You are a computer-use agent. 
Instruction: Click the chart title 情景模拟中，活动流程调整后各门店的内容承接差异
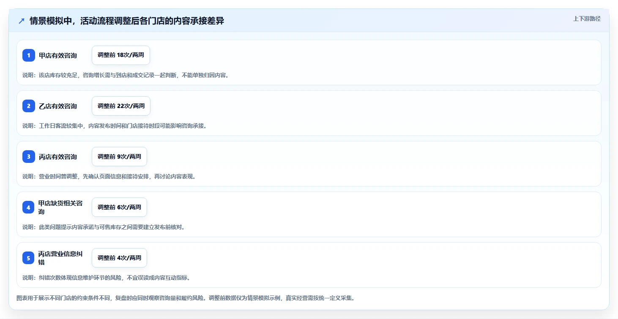coord(127,21)
